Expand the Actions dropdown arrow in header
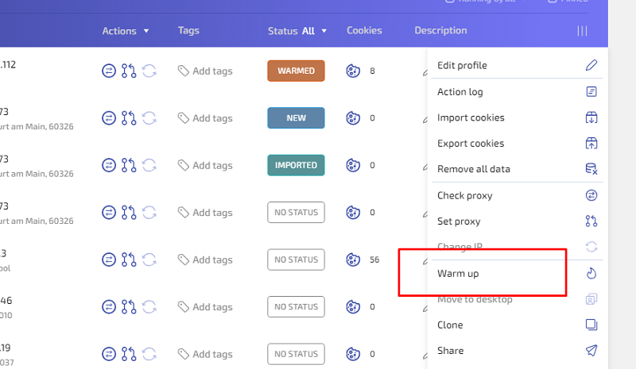 (x=146, y=31)
